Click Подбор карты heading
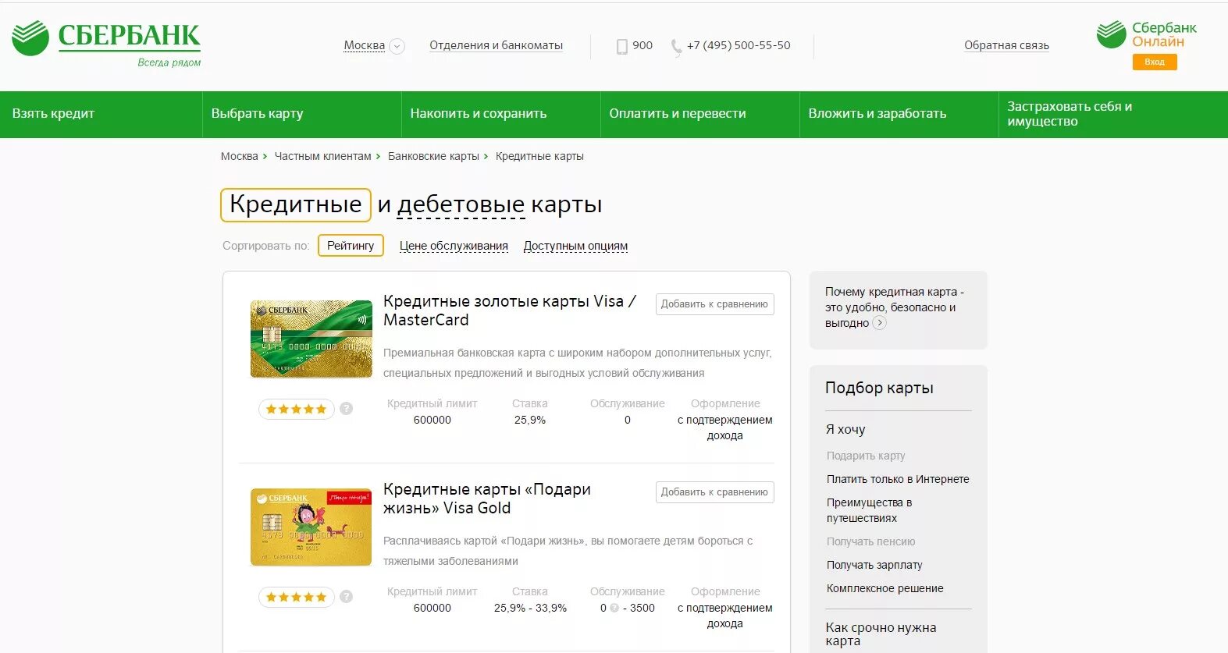The width and height of the screenshot is (1228, 653). [879, 388]
